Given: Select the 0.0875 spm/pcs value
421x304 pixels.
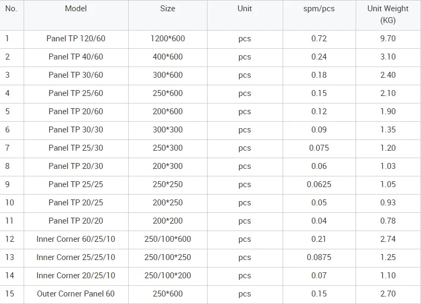Looking at the screenshot, I should 319,257.
